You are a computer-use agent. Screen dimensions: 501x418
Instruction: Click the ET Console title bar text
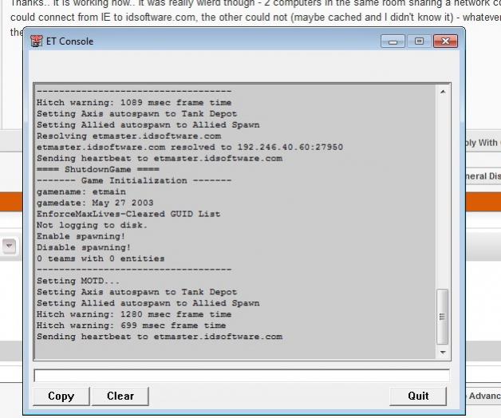[x=69, y=41]
